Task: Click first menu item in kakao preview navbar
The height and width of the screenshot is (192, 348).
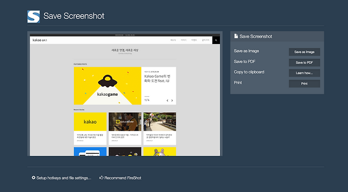Action: tap(173, 40)
